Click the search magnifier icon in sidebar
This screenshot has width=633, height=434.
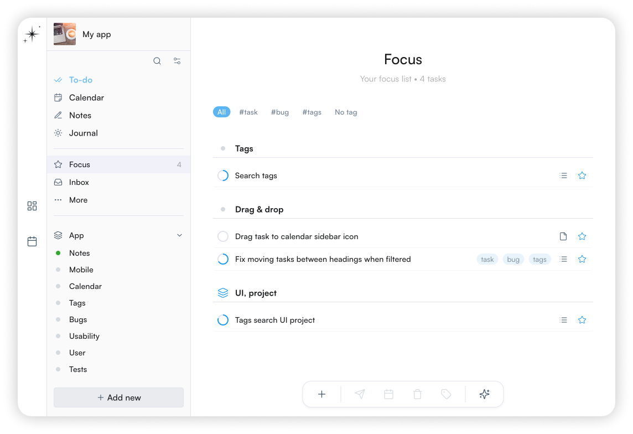pos(157,61)
